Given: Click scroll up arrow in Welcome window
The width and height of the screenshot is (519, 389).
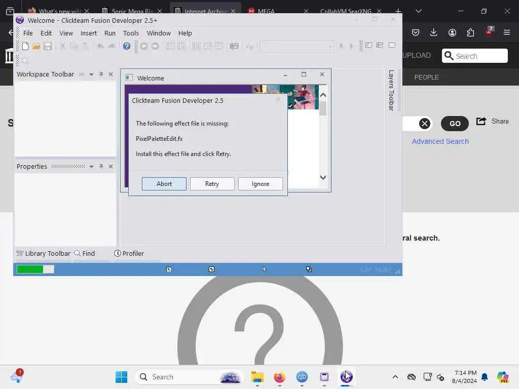Looking at the screenshot, I should [323, 95].
